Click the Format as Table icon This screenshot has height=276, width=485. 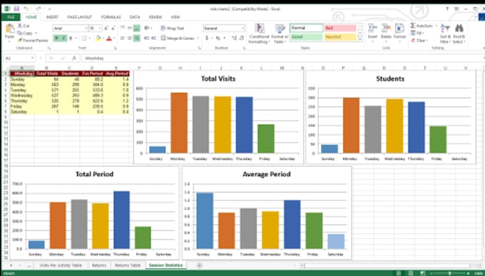tap(280, 28)
